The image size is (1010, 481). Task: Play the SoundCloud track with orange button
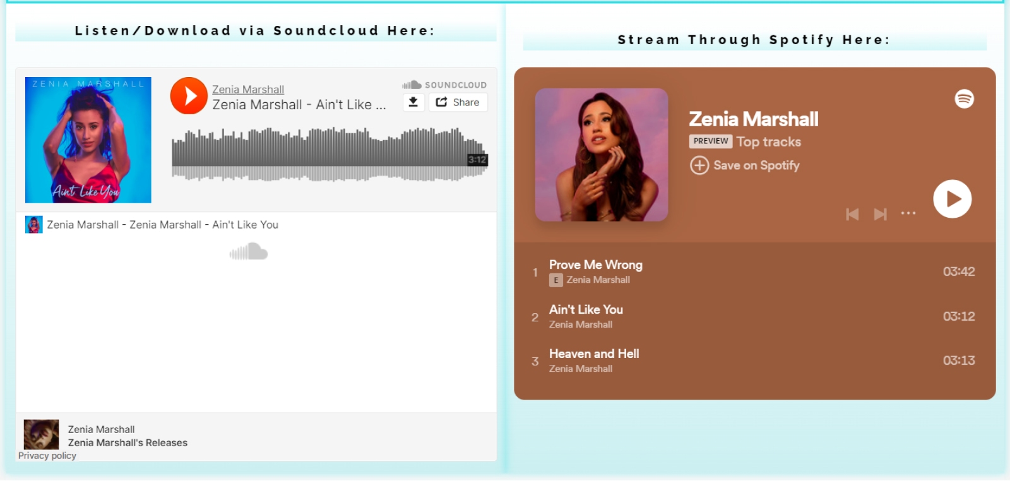(189, 95)
